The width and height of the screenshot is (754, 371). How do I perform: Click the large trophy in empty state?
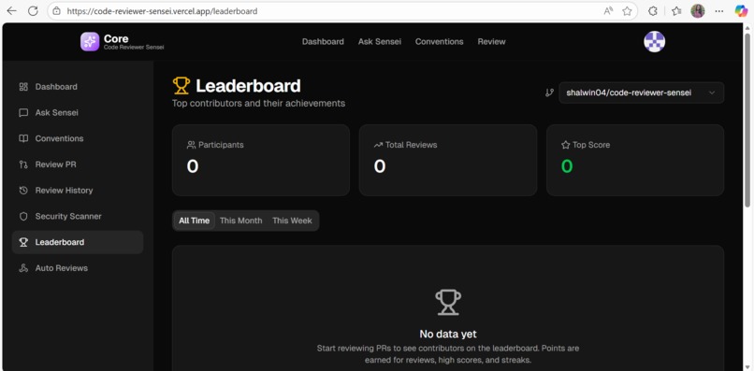(448, 302)
